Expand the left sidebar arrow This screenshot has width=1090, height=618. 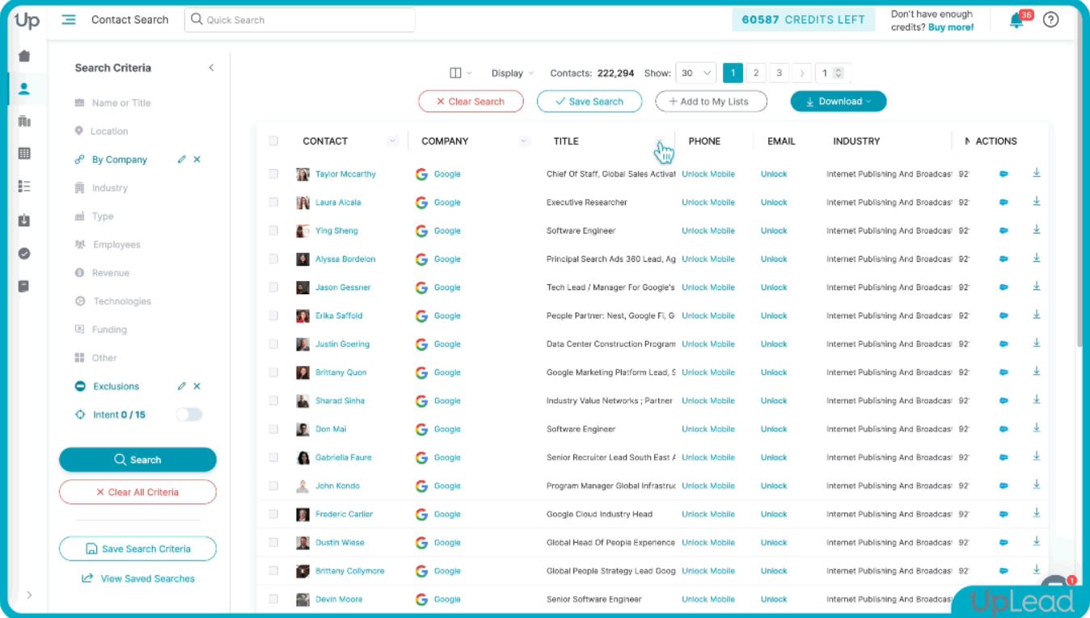coord(29,595)
